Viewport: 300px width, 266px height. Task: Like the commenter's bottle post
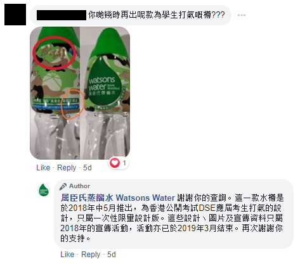[x=43, y=168]
